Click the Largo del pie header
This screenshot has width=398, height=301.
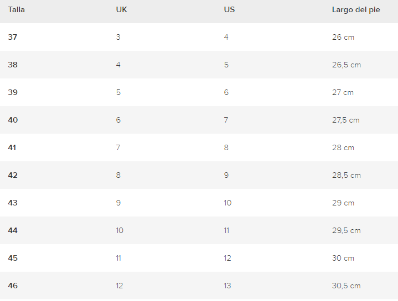click(356, 10)
